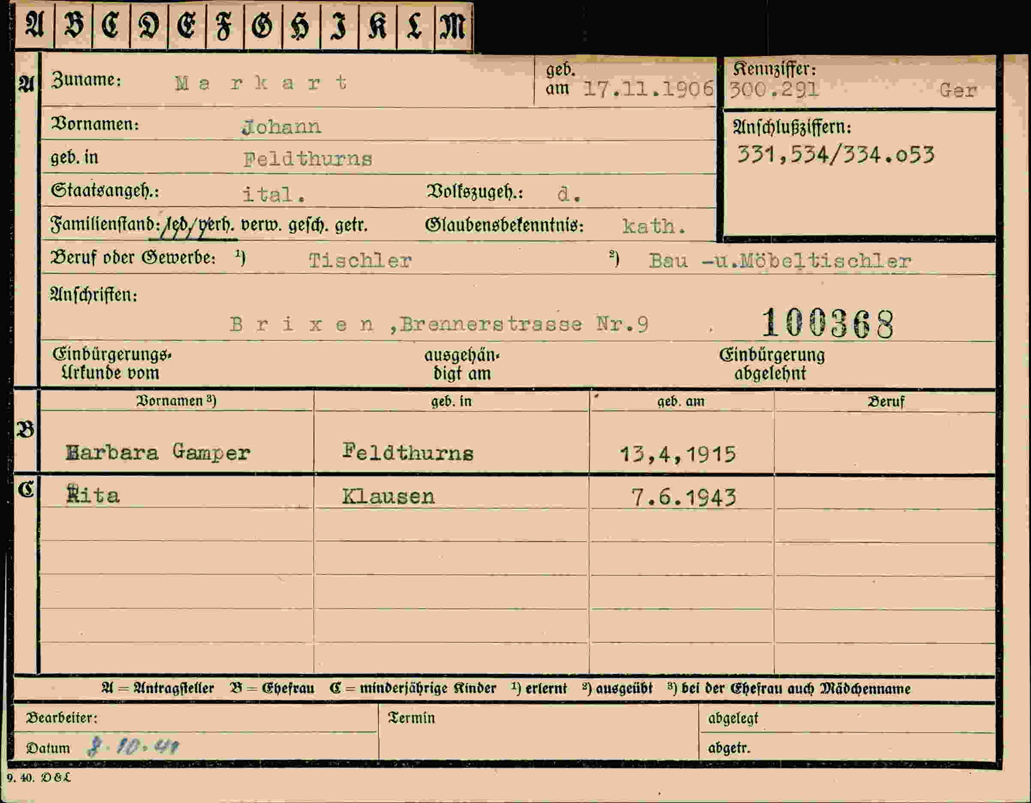The width and height of the screenshot is (1031, 803).
Task: Click the index tab letter D
Action: [149, 25]
